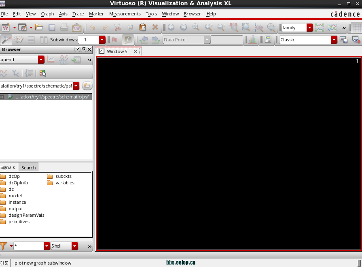The height and width of the screenshot is (267, 362).
Task: Open the Calculator icon
Action: pos(268,40)
